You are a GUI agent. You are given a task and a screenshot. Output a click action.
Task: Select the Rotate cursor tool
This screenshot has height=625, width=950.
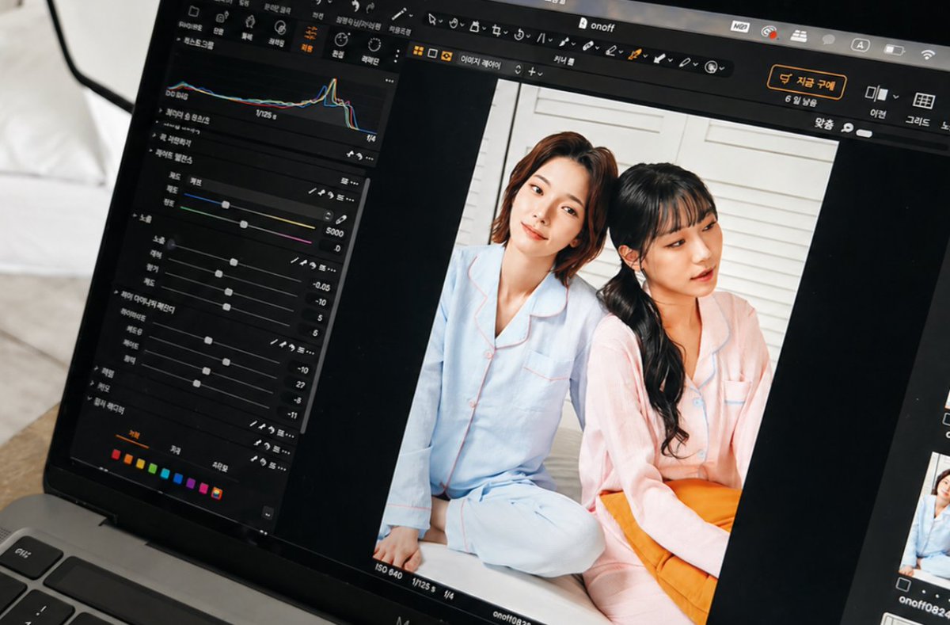point(519,33)
